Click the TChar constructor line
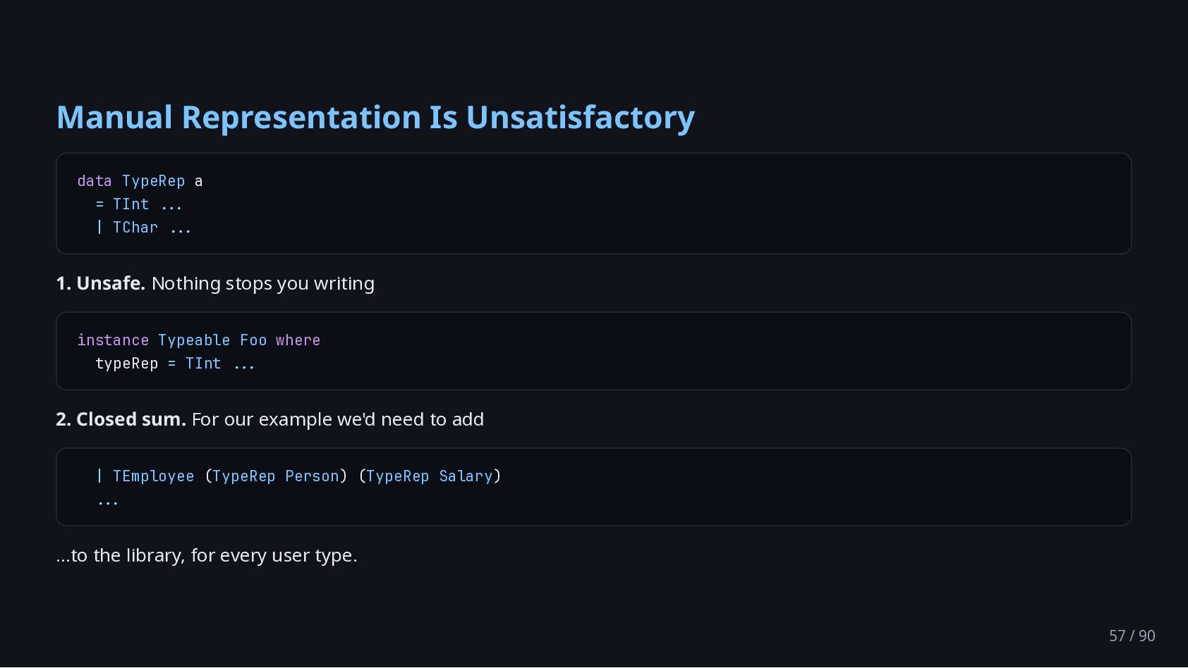The width and height of the screenshot is (1188, 668). 144,228
